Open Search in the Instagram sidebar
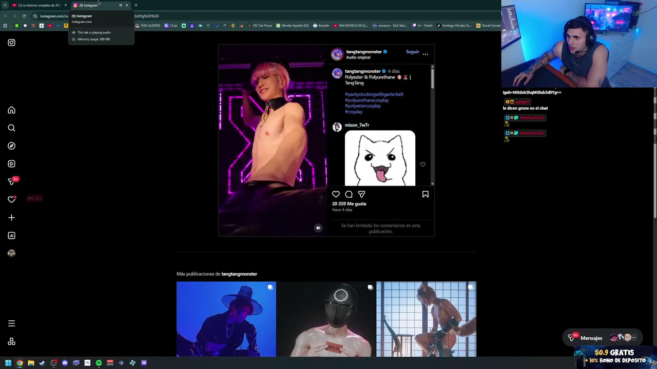This screenshot has height=369, width=657. pyautogui.click(x=11, y=128)
